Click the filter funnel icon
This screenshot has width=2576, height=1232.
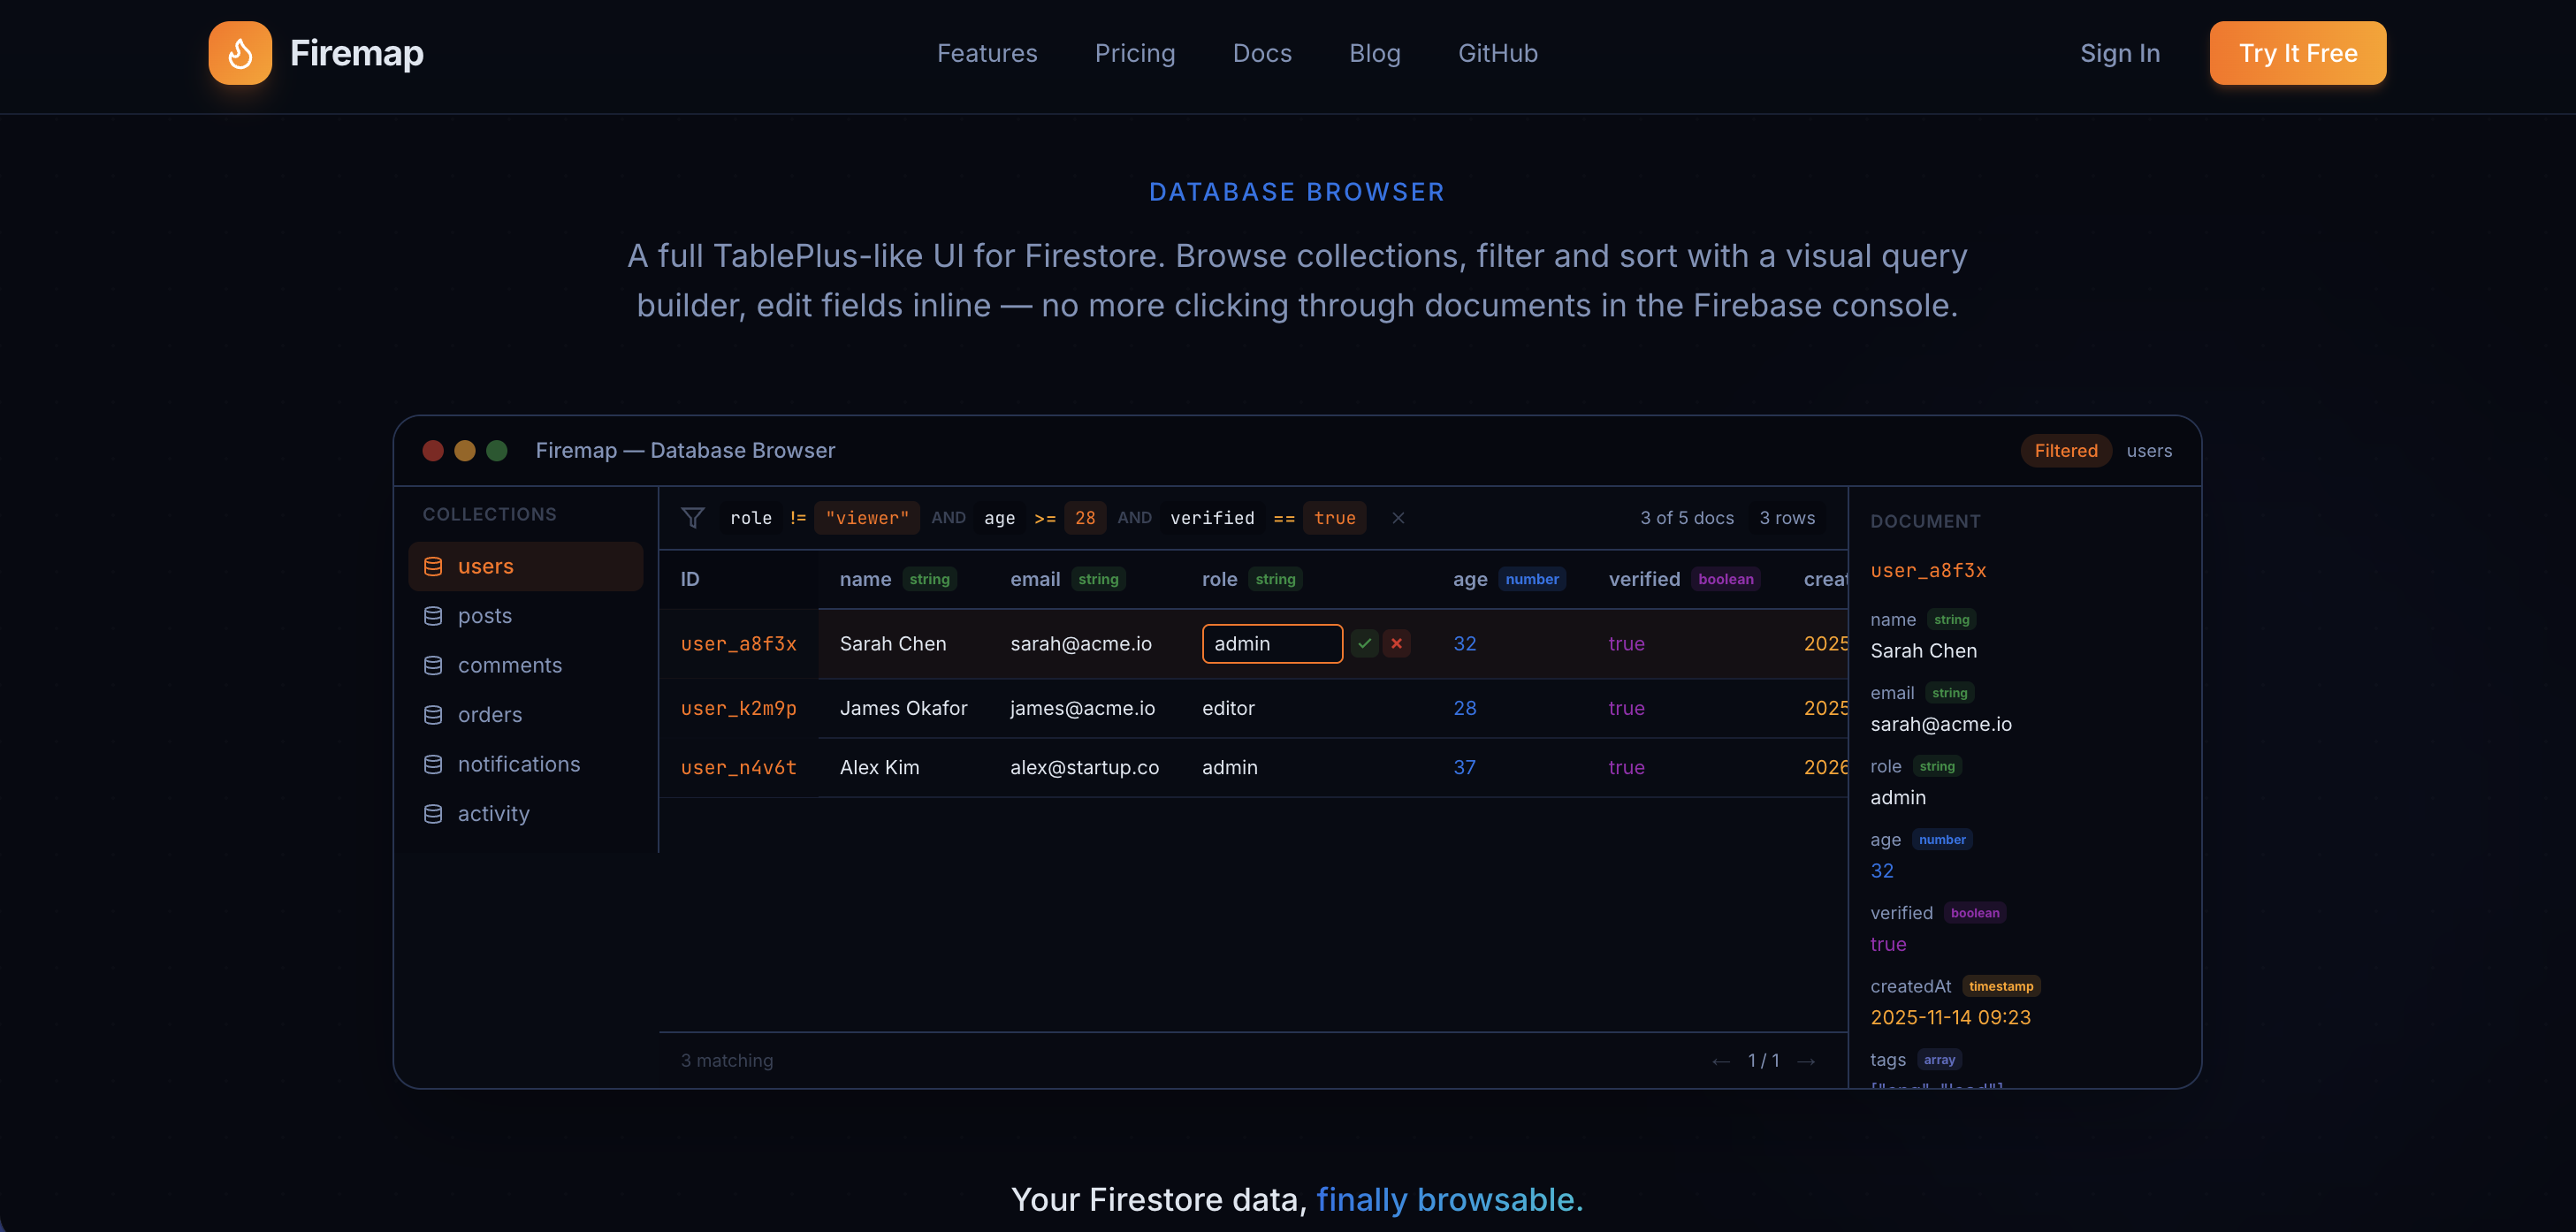point(693,518)
